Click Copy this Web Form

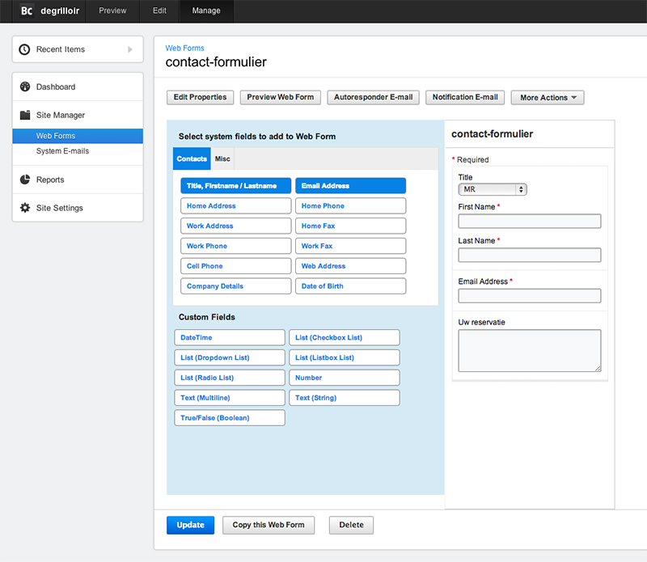tap(268, 525)
